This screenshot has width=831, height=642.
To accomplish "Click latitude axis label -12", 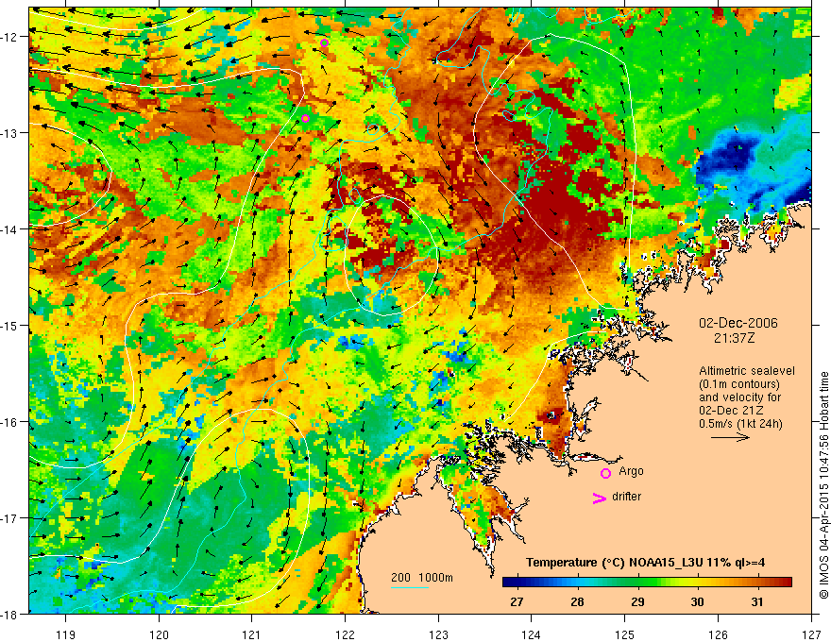I will click(10, 37).
